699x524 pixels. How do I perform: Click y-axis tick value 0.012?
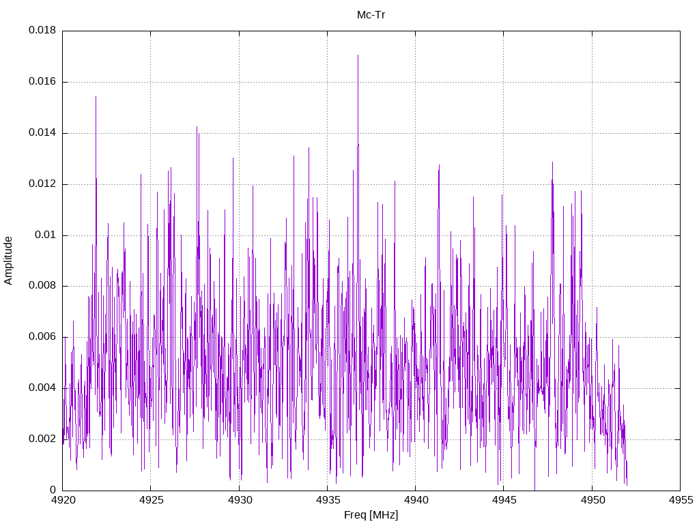pyautogui.click(x=42, y=184)
